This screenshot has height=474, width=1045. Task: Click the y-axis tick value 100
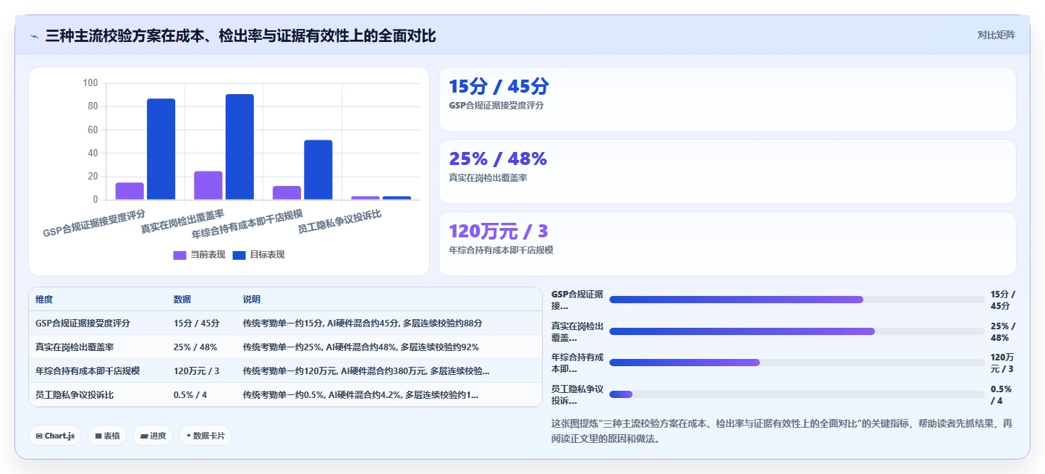[x=90, y=83]
